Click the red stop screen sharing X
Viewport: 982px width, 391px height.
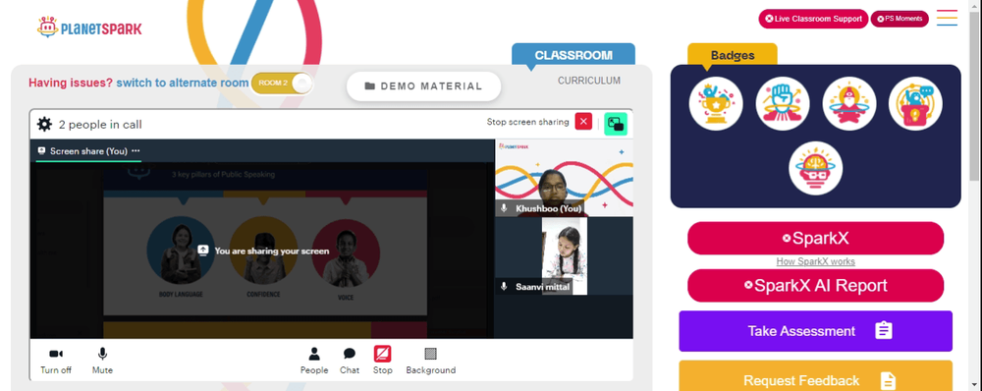(583, 122)
